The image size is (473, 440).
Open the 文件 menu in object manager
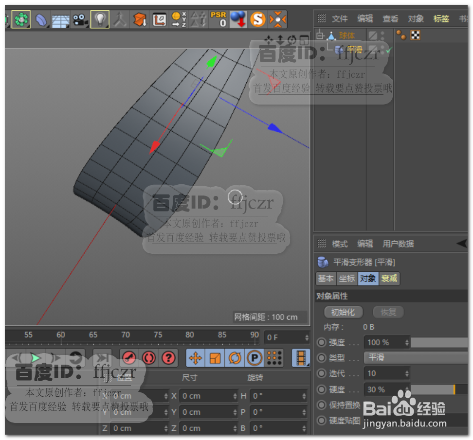click(x=340, y=19)
